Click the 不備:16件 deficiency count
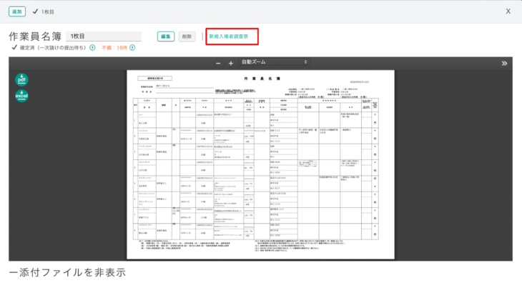 (x=114, y=48)
